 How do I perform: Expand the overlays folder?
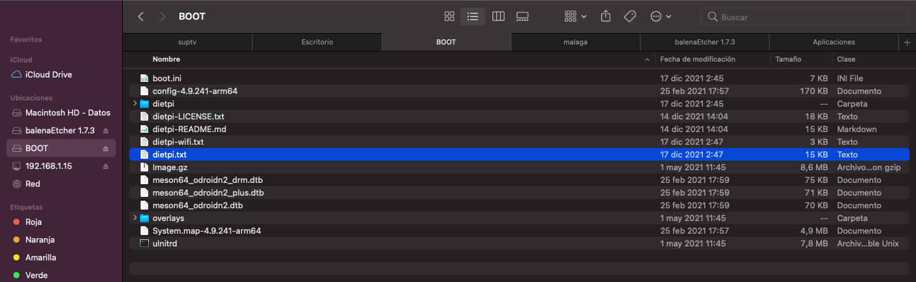(134, 218)
